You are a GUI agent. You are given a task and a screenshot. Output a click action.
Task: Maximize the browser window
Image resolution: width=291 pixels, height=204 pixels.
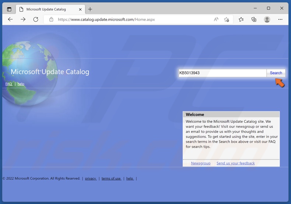click(269, 8)
